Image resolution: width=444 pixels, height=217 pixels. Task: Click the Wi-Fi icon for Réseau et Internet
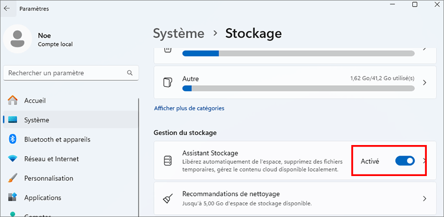point(13,159)
